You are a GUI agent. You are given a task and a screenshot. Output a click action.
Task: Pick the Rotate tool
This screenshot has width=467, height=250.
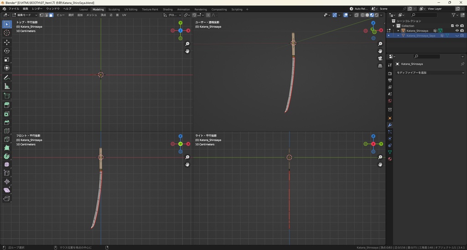tap(7, 51)
